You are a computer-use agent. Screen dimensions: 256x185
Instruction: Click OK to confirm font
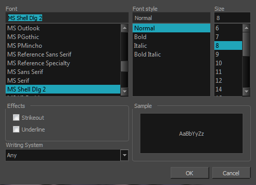click(190, 173)
